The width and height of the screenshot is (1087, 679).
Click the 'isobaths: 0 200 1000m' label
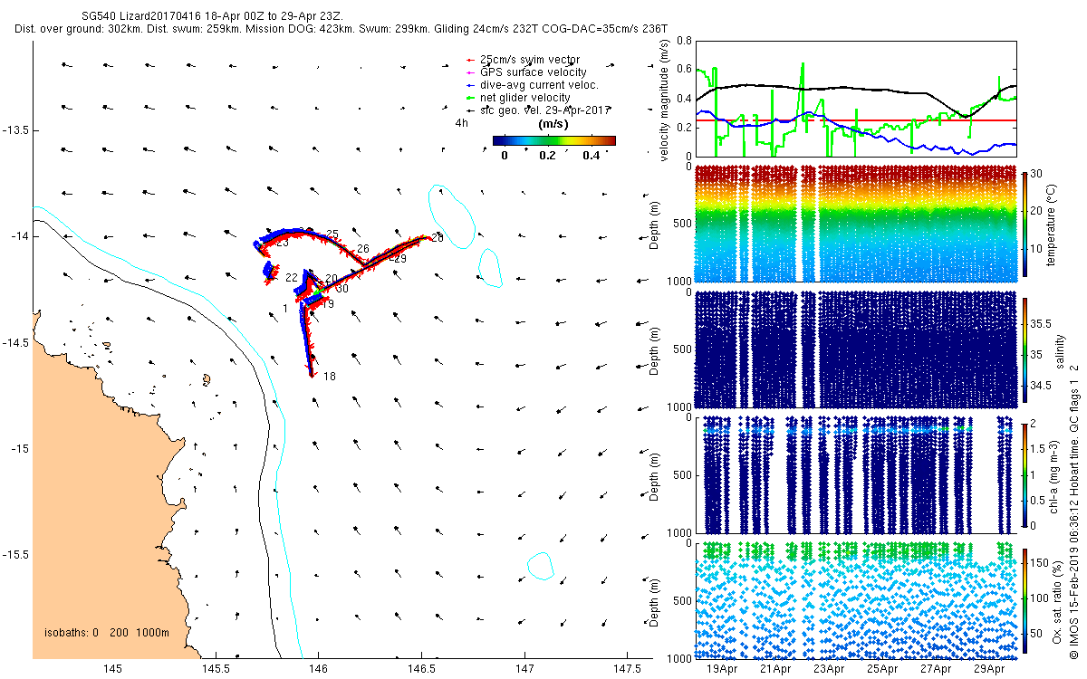107,633
